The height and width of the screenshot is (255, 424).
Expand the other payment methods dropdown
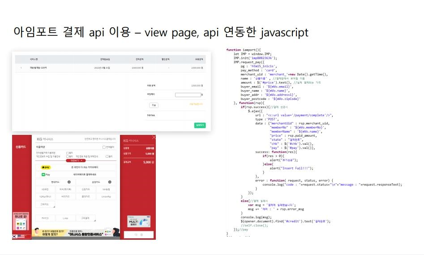85,218
